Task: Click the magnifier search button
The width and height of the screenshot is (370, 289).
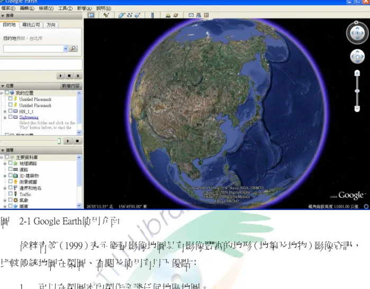Action: [74, 48]
